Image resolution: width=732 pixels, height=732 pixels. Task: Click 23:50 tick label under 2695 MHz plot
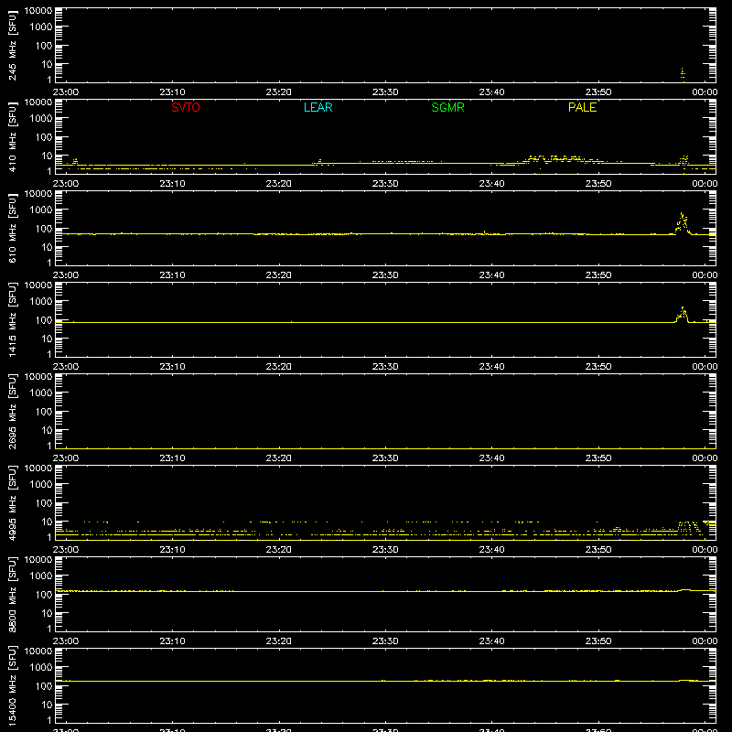coord(598,458)
